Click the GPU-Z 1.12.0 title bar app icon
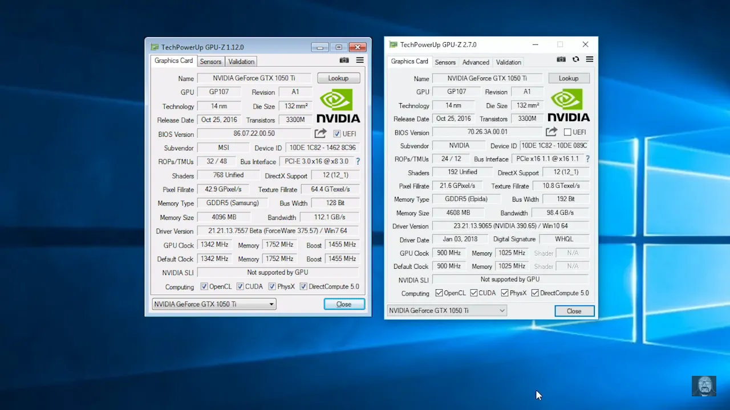This screenshot has width=730, height=410. (x=155, y=47)
